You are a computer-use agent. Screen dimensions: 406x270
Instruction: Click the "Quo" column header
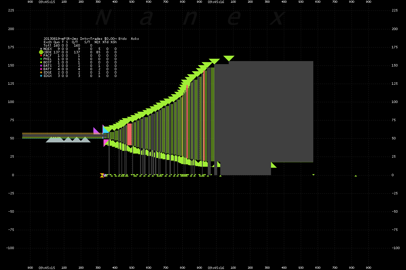click(57, 42)
